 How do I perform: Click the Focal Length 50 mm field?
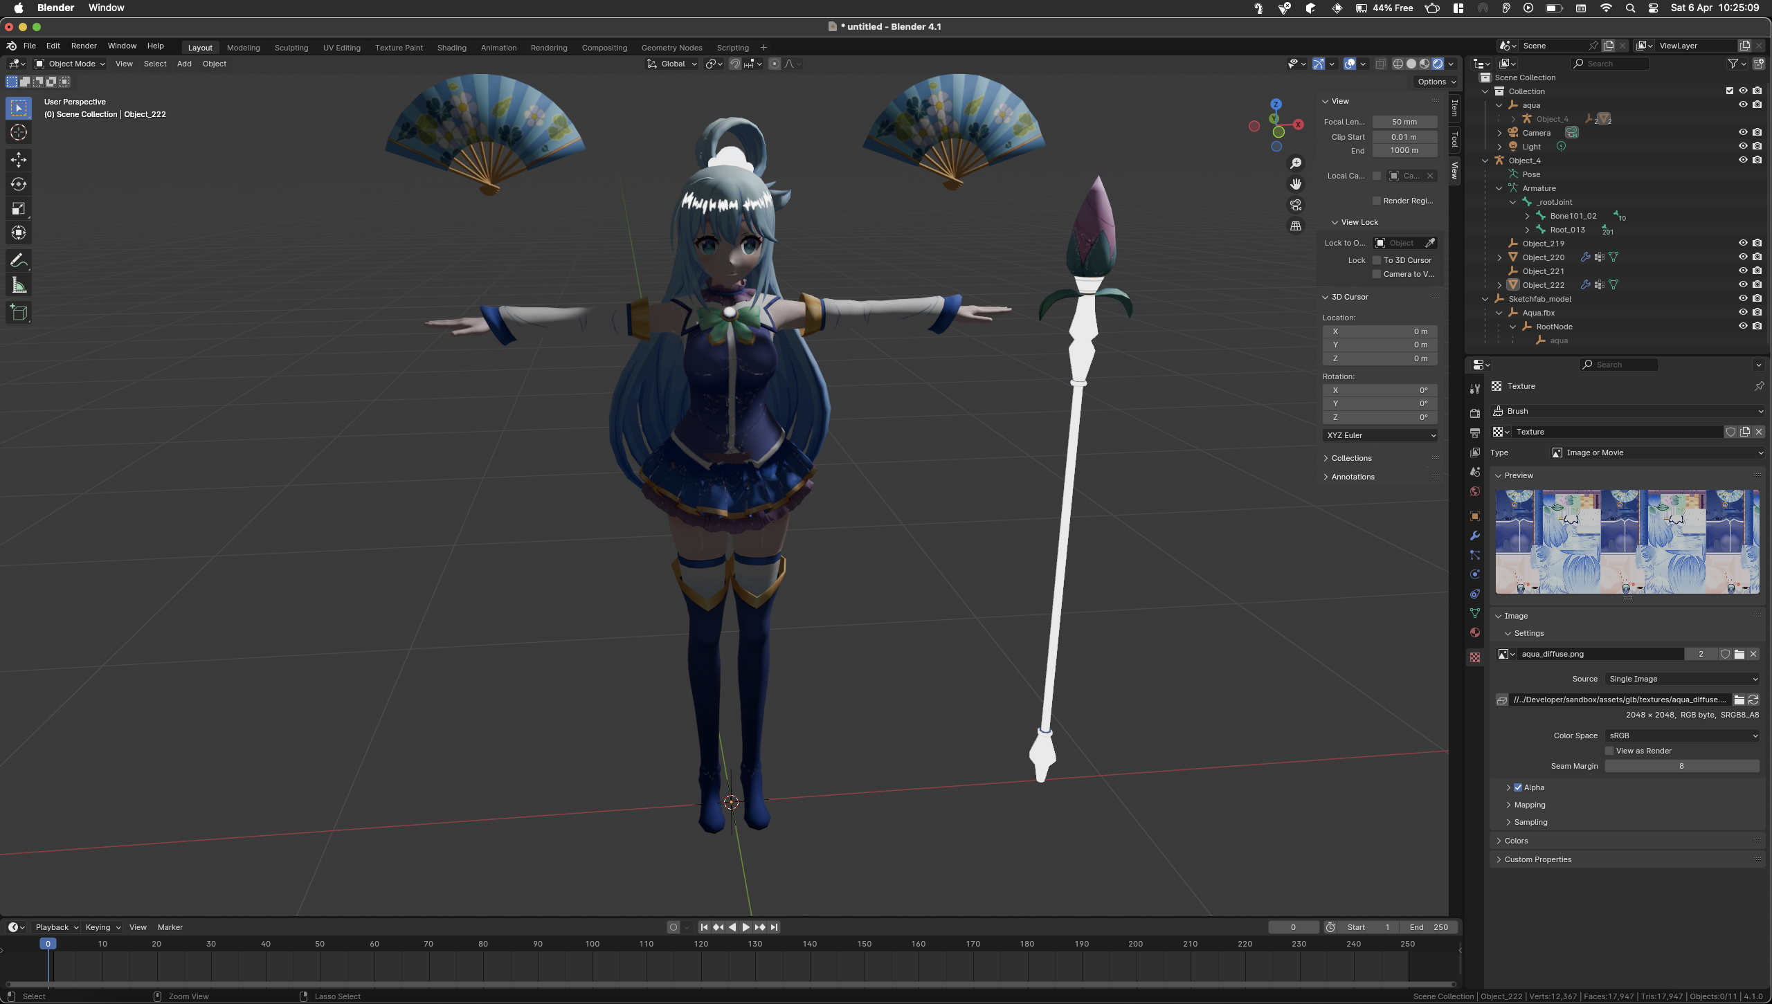(x=1404, y=122)
